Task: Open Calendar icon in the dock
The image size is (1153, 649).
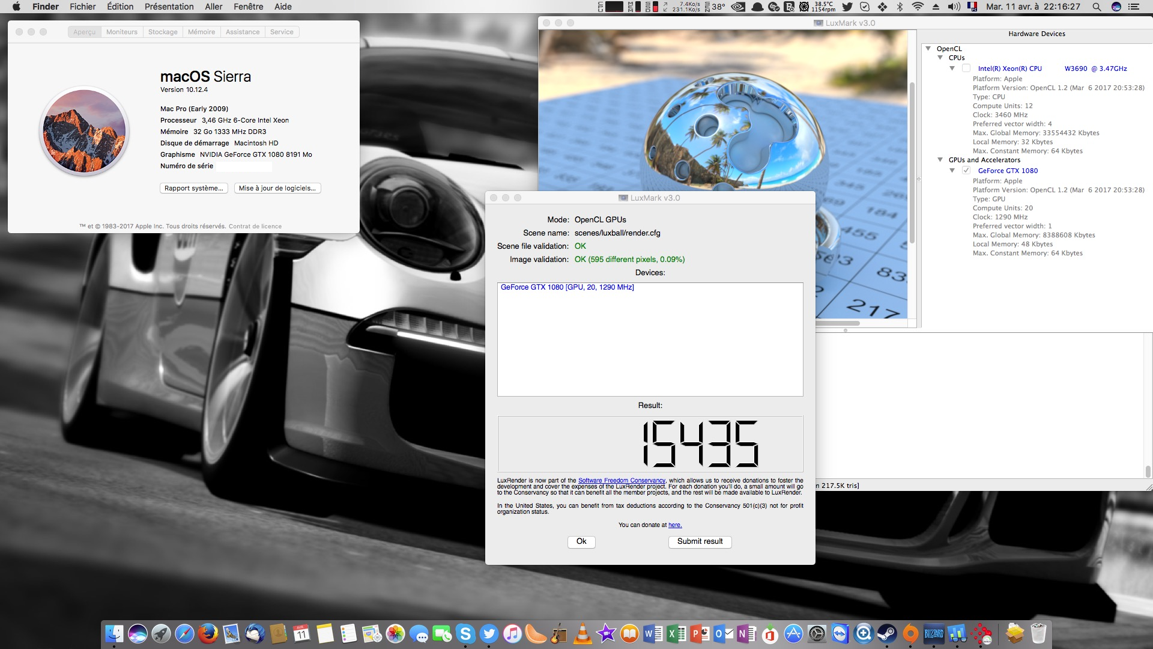Action: point(301,633)
